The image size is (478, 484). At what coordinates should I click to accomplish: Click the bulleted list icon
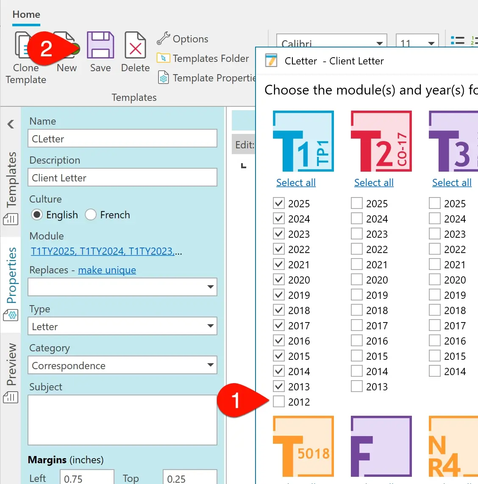(457, 39)
